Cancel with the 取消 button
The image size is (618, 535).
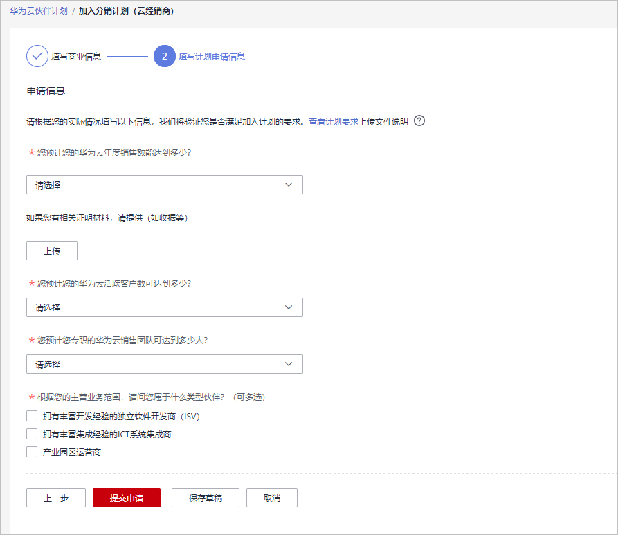coord(272,498)
